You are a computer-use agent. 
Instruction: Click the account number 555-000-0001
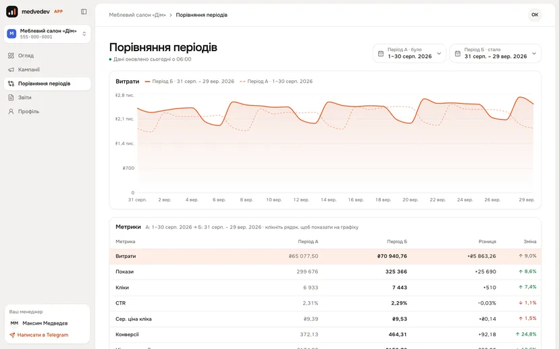pyautogui.click(x=36, y=37)
